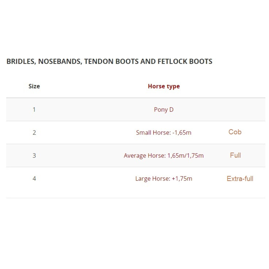Click Average Horse: 1,65m/1,75m text
269x269 pixels.
pyautogui.click(x=164, y=155)
